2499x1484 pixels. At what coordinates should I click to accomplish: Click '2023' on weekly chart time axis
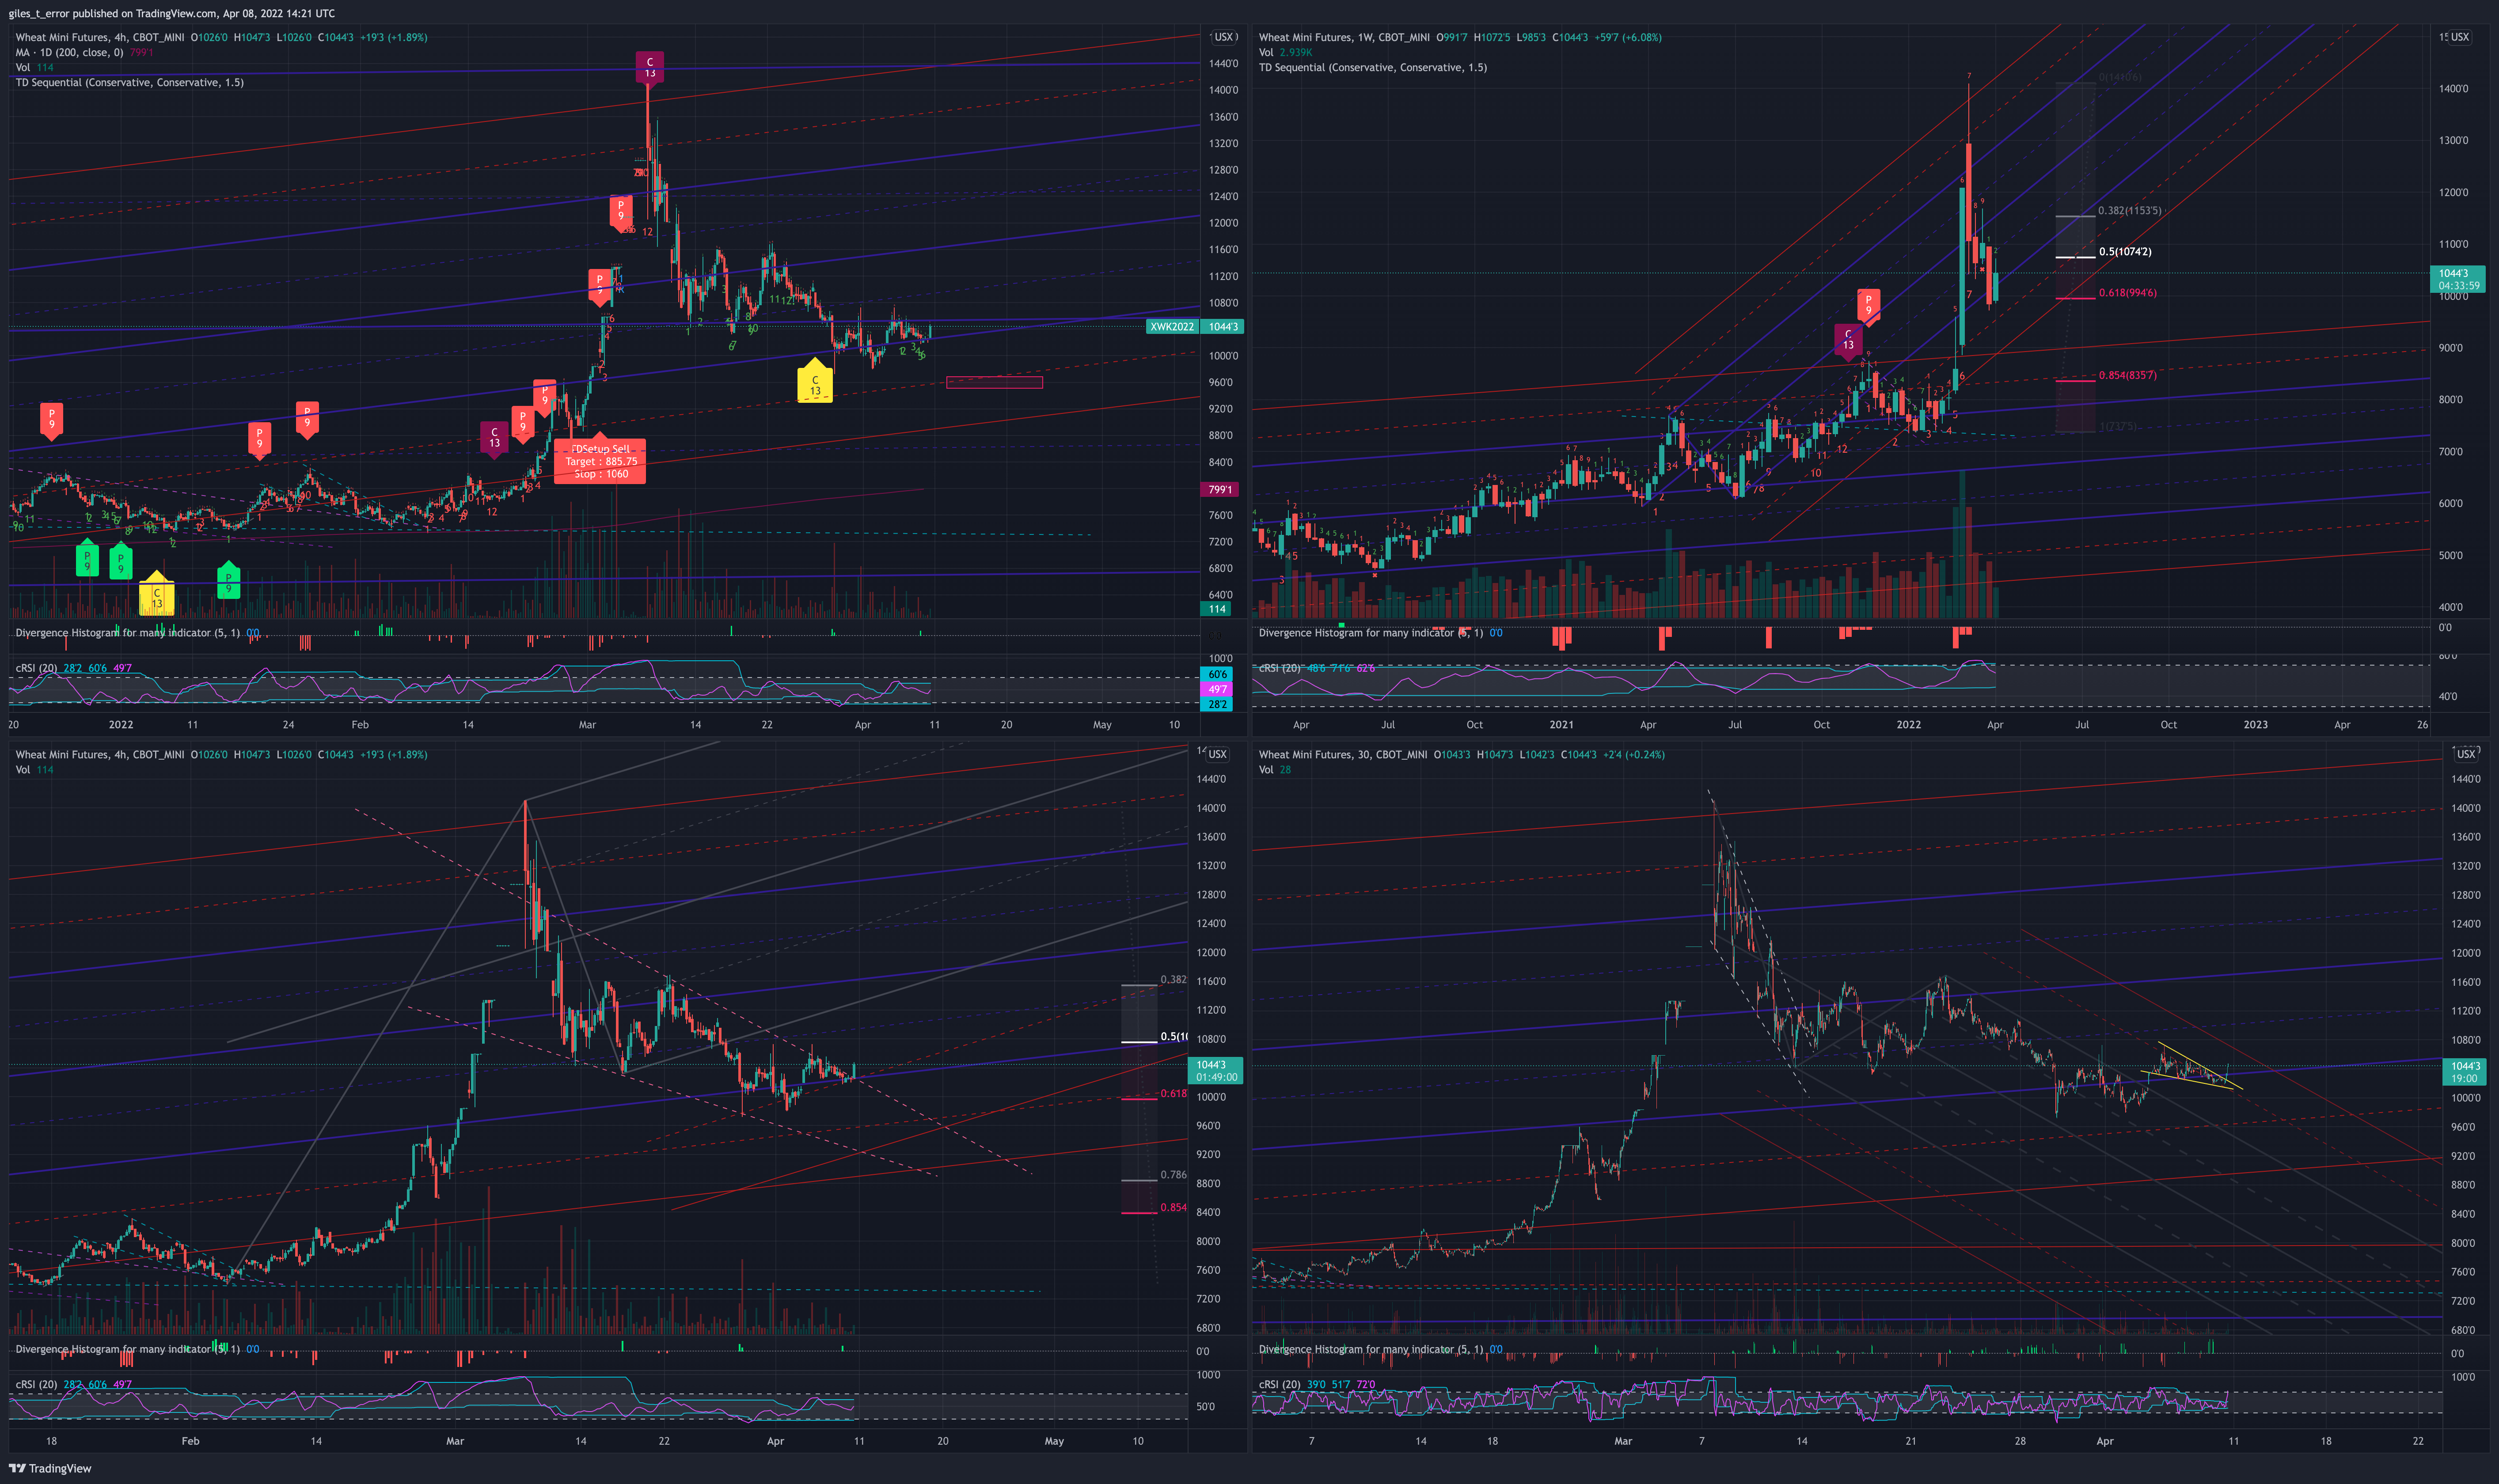pyautogui.click(x=2255, y=725)
